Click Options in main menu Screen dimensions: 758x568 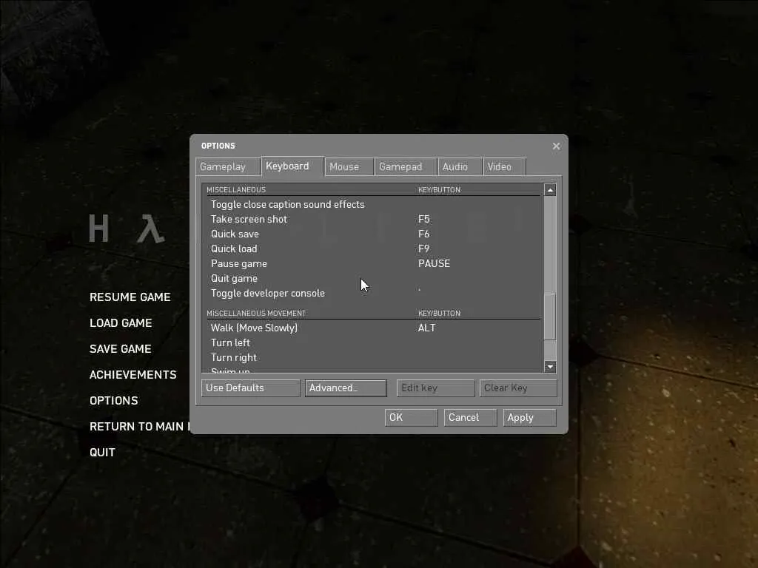click(x=113, y=401)
